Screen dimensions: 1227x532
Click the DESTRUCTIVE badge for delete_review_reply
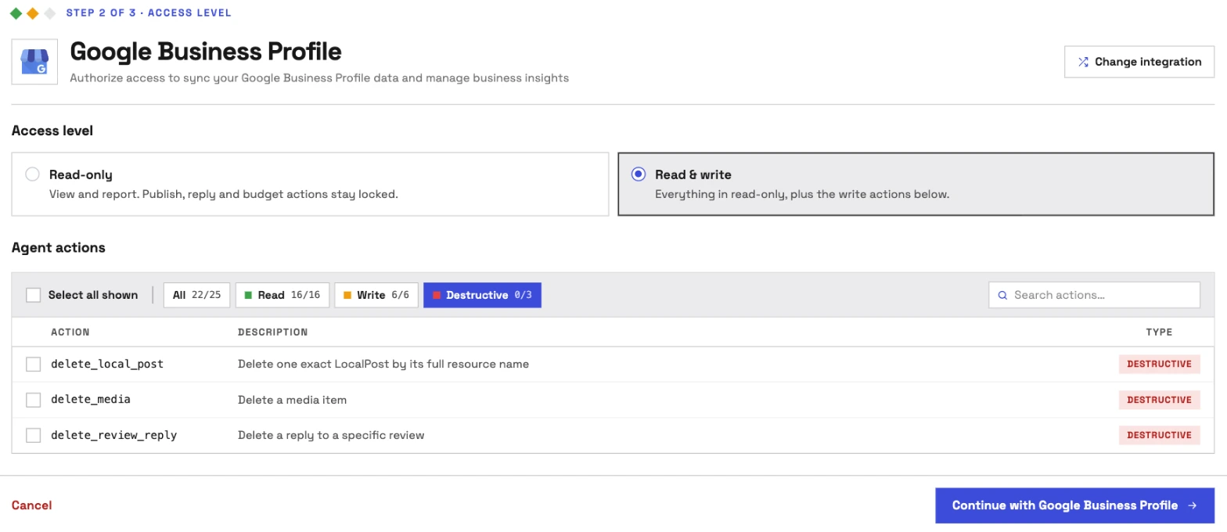(x=1159, y=435)
